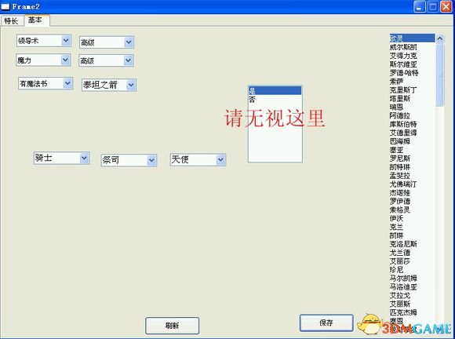Viewport: 455px width, 339px height.
Task: Maximize the Frame2 window
Action: [x=433, y=6]
